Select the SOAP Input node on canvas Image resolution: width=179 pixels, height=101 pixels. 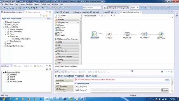(95, 34)
